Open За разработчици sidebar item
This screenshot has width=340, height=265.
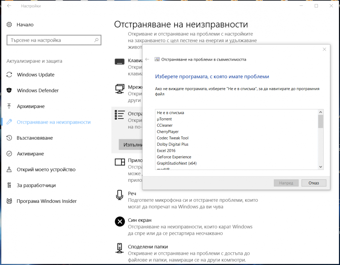(x=36, y=185)
